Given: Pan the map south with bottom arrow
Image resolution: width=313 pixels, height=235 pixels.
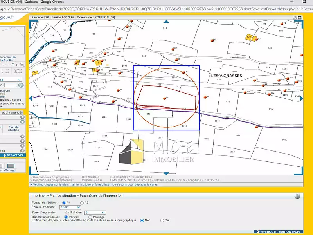Looking at the screenshot, I should [166, 173].
